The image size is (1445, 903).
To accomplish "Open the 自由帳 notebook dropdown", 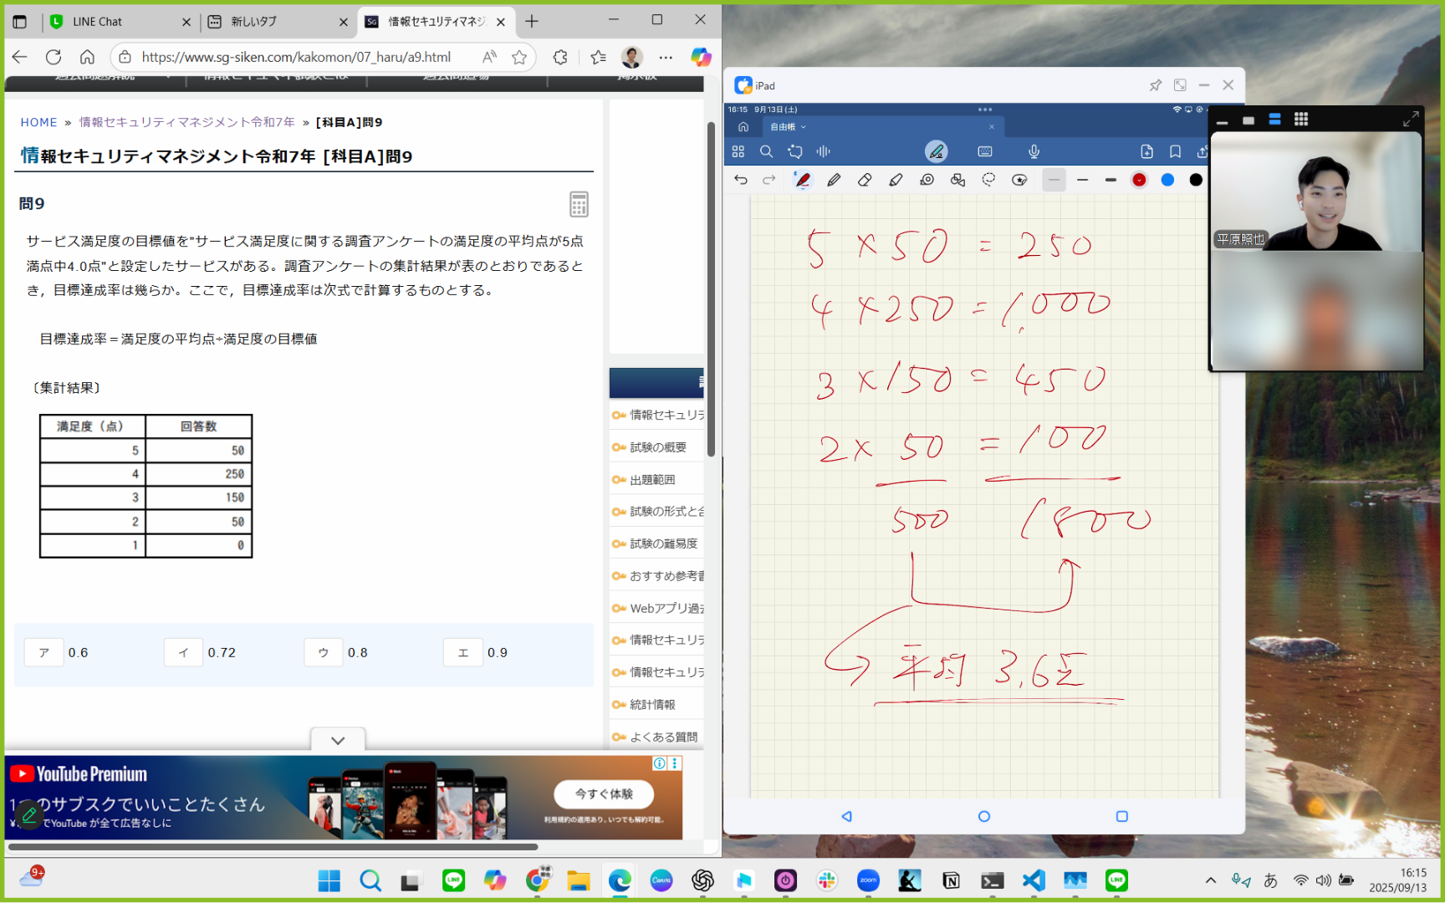I will (788, 127).
